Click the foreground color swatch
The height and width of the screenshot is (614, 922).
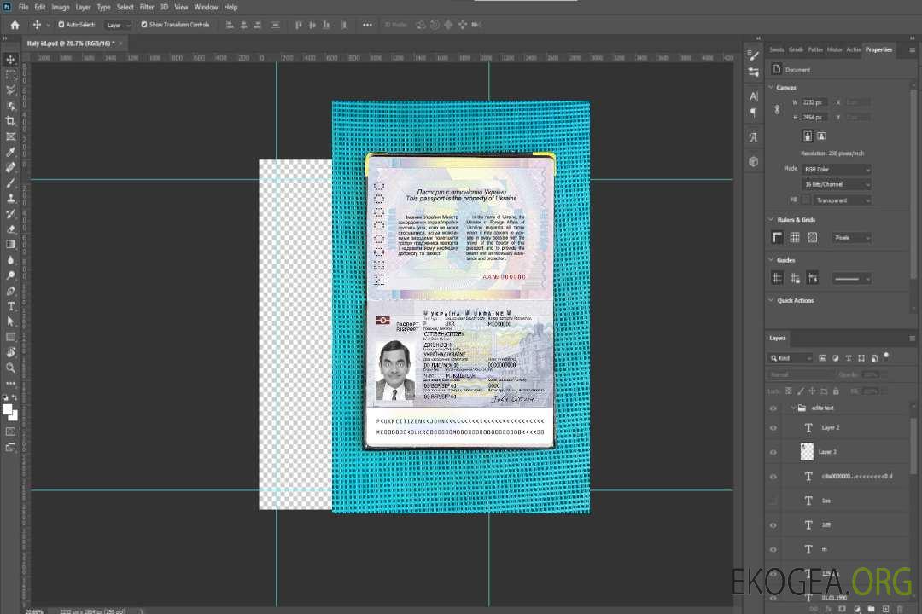pos(8,410)
